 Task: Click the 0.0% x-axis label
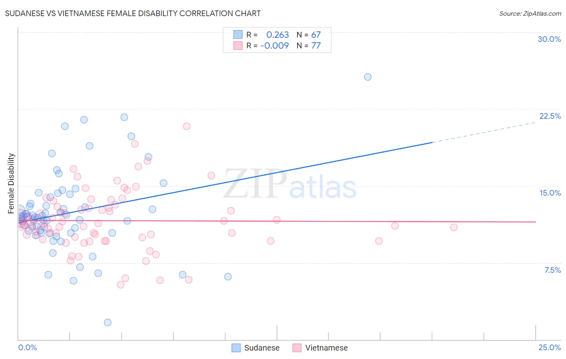click(x=28, y=347)
